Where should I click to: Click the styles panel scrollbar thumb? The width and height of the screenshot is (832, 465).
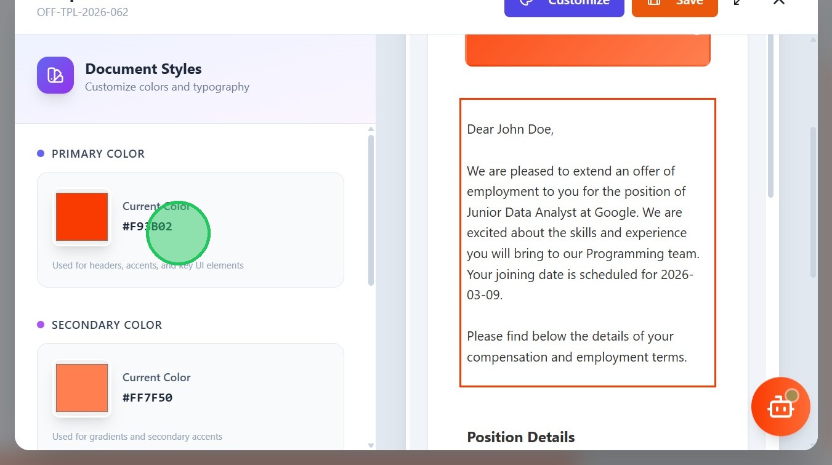371,209
